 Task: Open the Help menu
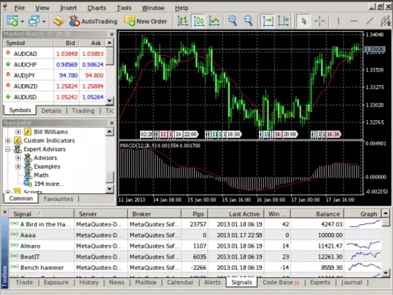181,8
